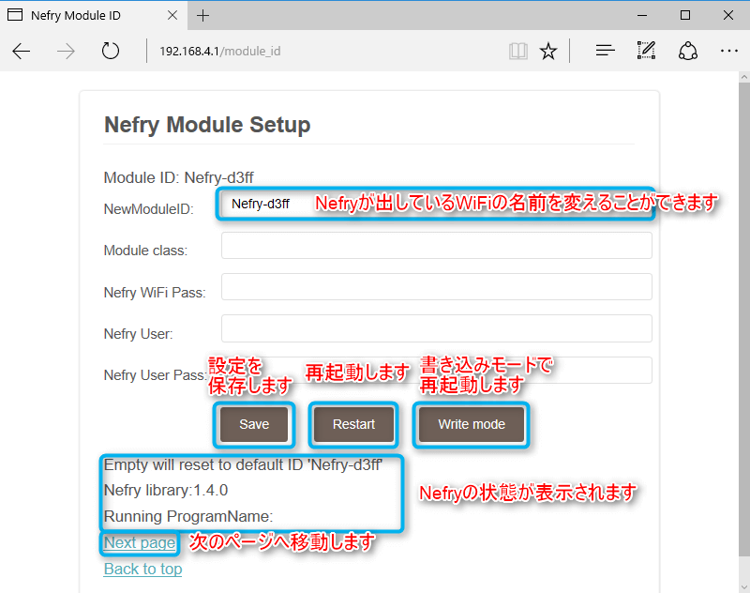Minimize the browser window

tap(642, 15)
